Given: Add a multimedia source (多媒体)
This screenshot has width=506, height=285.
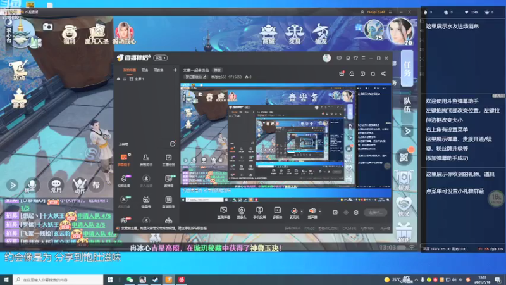Looking at the screenshot, I should click(x=277, y=213).
